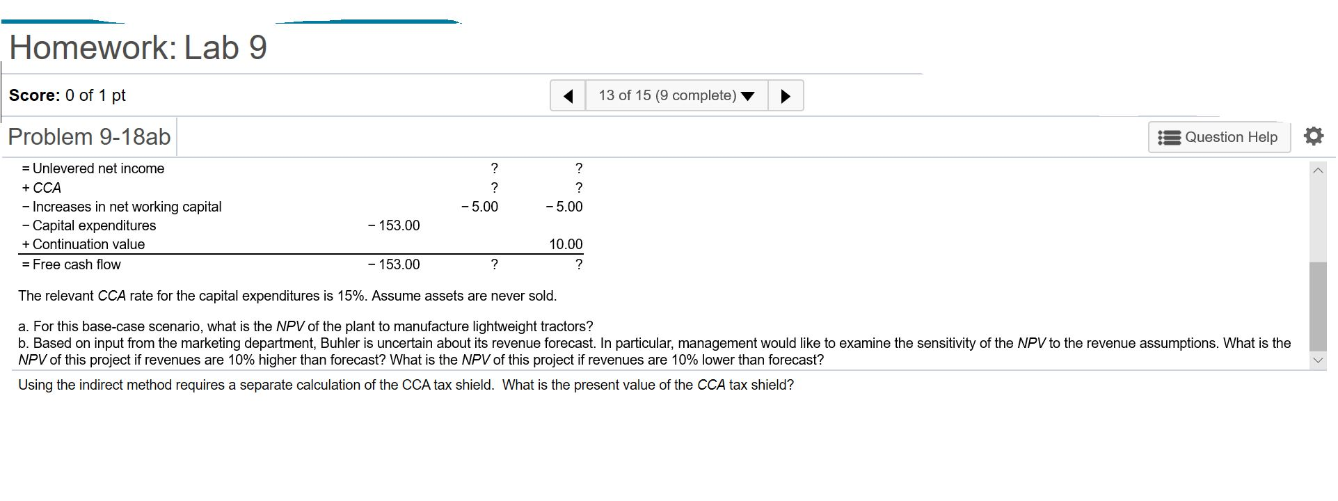Open the Question Help options menu
This screenshot has width=1338, height=501.
point(1218,137)
